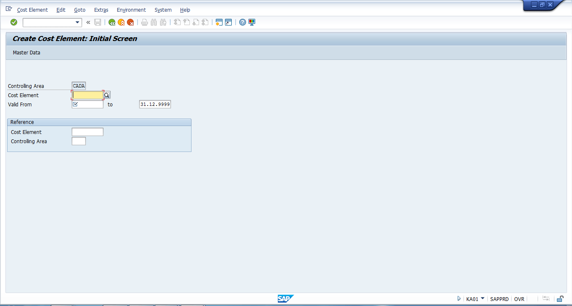This screenshot has height=306, width=572.
Task: Click the Previous Page icon
Action: click(186, 22)
